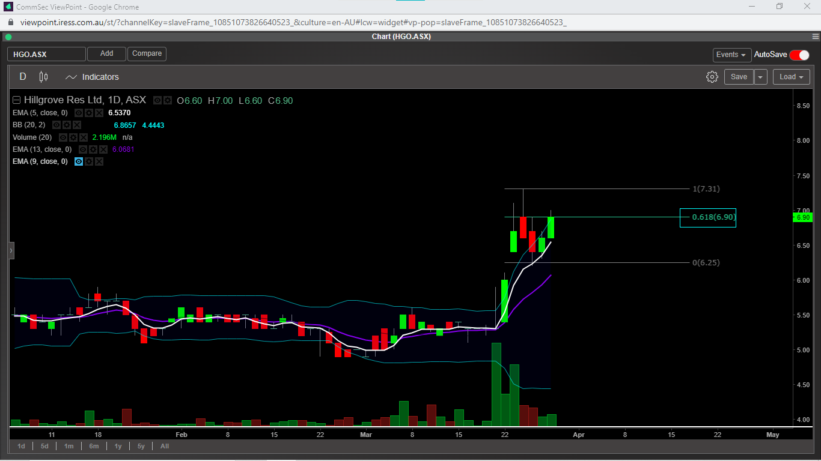
Task: Open settings for Hillgrove Res Ltd series
Action: click(x=168, y=101)
